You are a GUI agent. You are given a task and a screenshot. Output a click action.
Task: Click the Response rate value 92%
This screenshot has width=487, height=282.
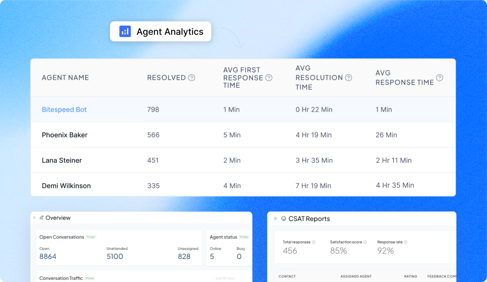(x=385, y=251)
